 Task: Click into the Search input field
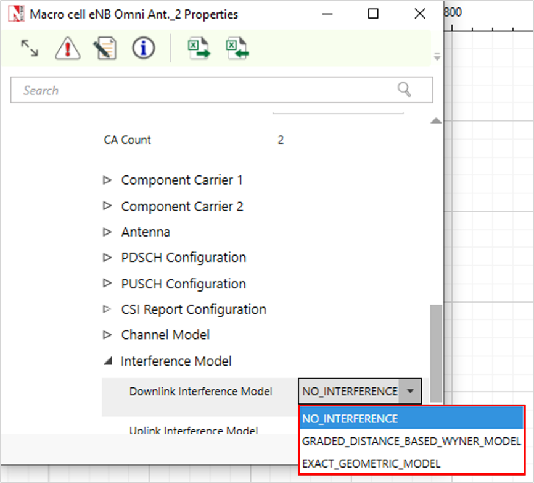(203, 90)
